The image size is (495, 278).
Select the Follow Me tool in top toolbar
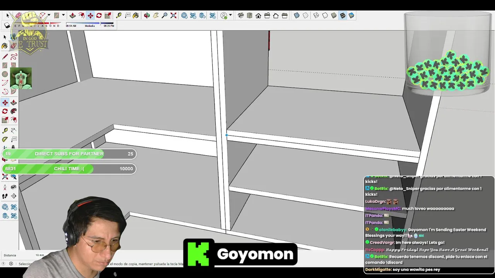click(x=81, y=15)
